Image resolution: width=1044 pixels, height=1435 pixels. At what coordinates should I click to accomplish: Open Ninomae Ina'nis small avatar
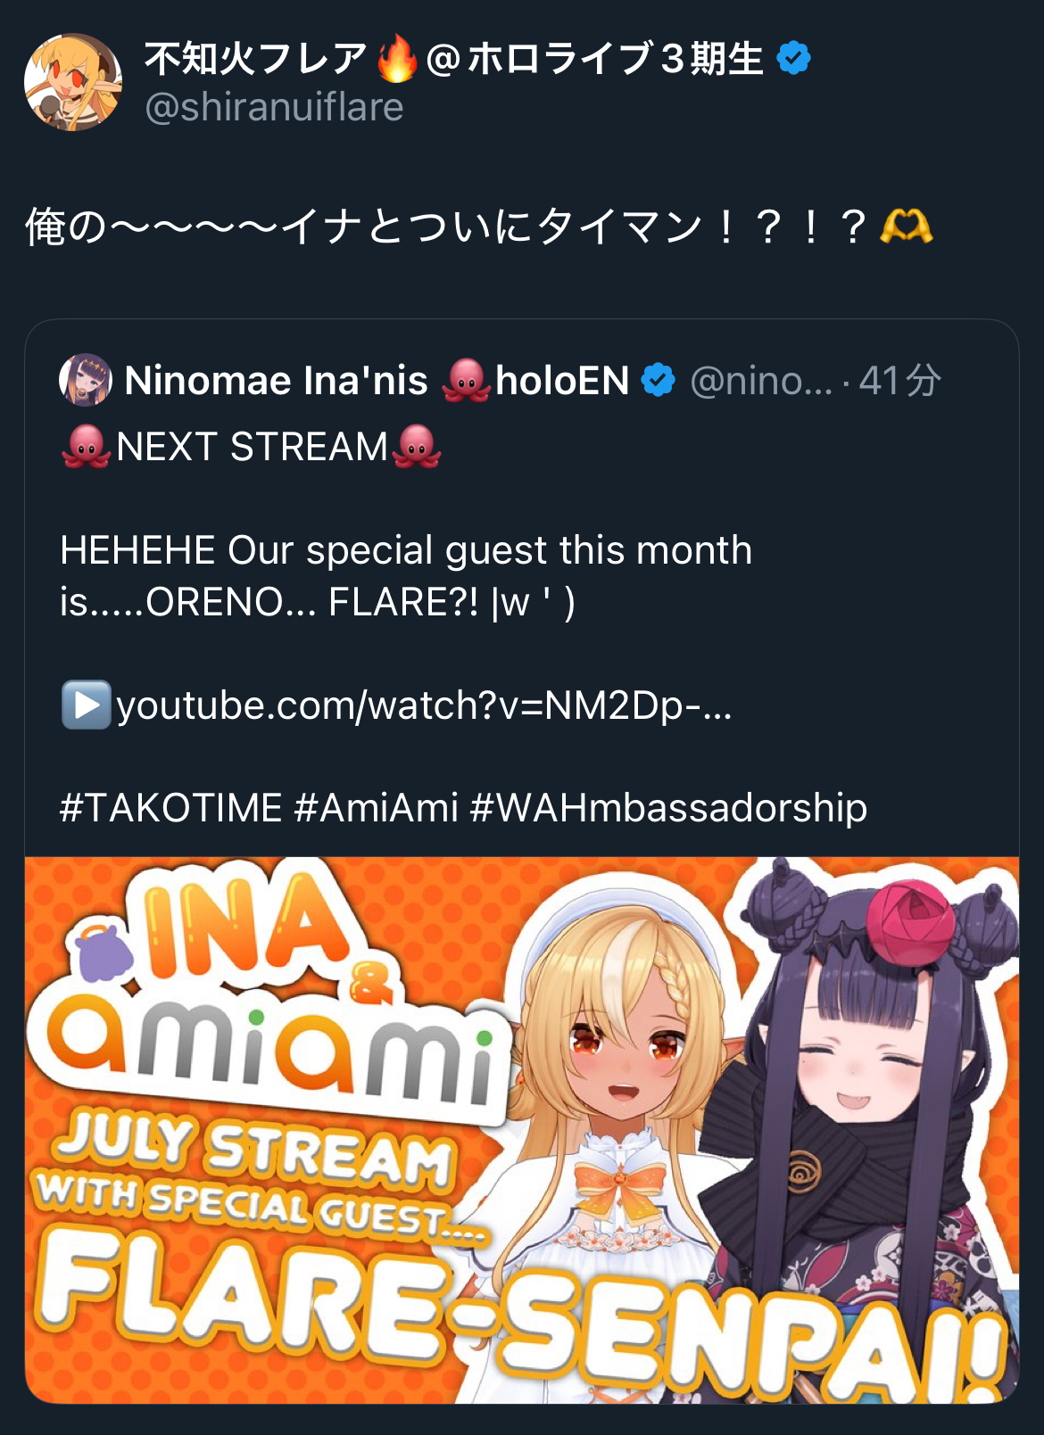coord(86,380)
